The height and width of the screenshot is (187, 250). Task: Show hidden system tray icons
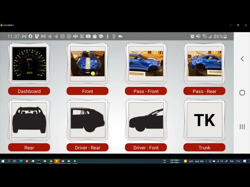206,161
